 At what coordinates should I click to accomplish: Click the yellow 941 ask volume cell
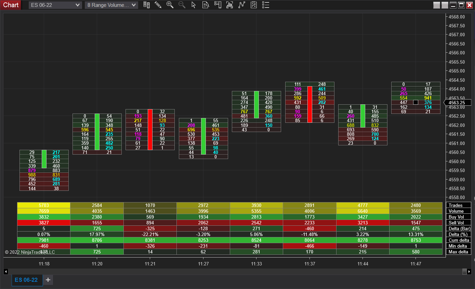(428, 98)
